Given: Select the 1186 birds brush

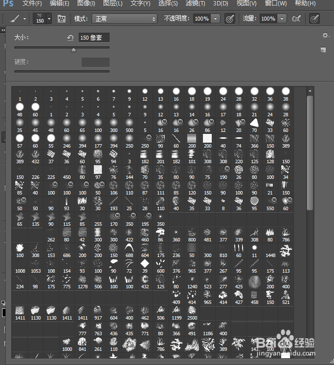Looking at the screenshot, I should click(x=208, y=329).
